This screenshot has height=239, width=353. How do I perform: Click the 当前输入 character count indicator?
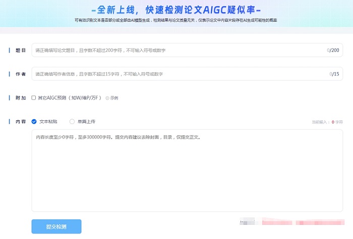point(327,122)
